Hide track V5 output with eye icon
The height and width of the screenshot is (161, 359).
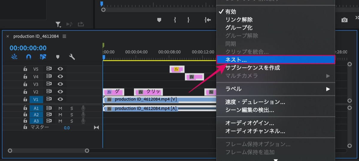point(60,69)
